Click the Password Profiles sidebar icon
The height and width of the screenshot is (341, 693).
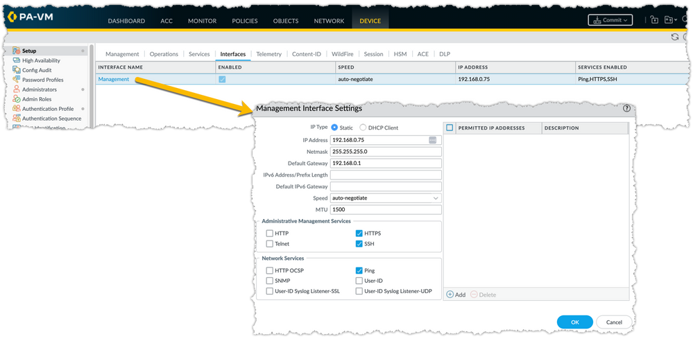(17, 80)
